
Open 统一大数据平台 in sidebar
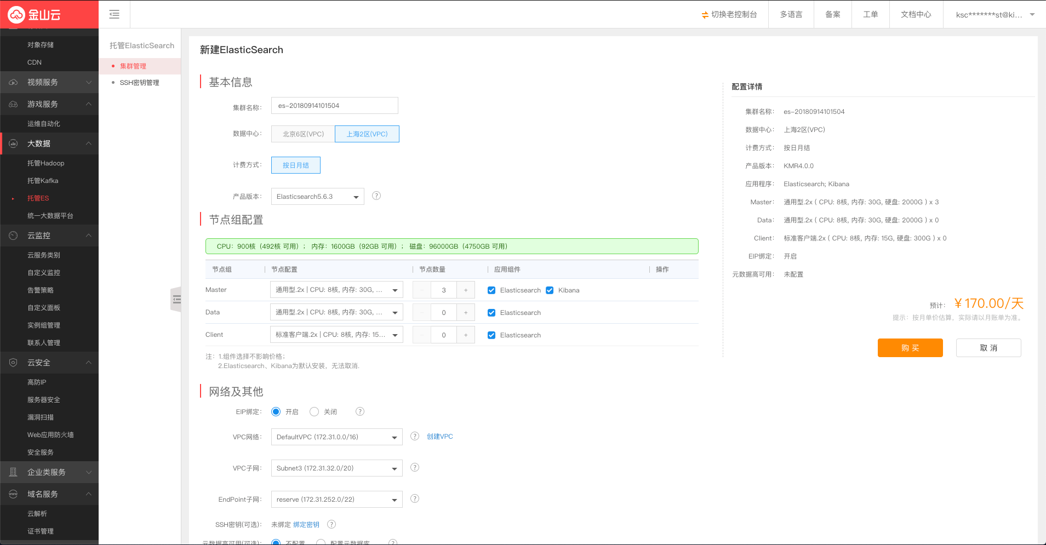49,216
